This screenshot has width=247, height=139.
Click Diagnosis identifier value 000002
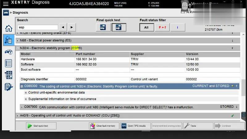81,79
